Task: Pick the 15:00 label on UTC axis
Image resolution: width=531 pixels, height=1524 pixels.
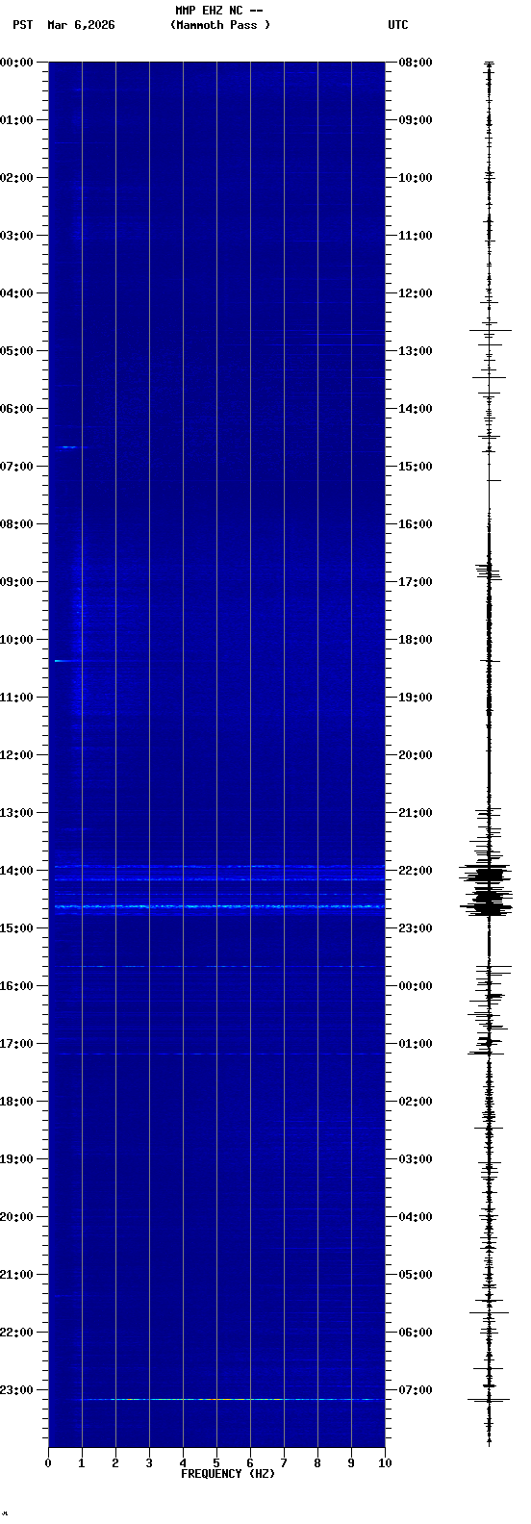Action: click(x=416, y=467)
